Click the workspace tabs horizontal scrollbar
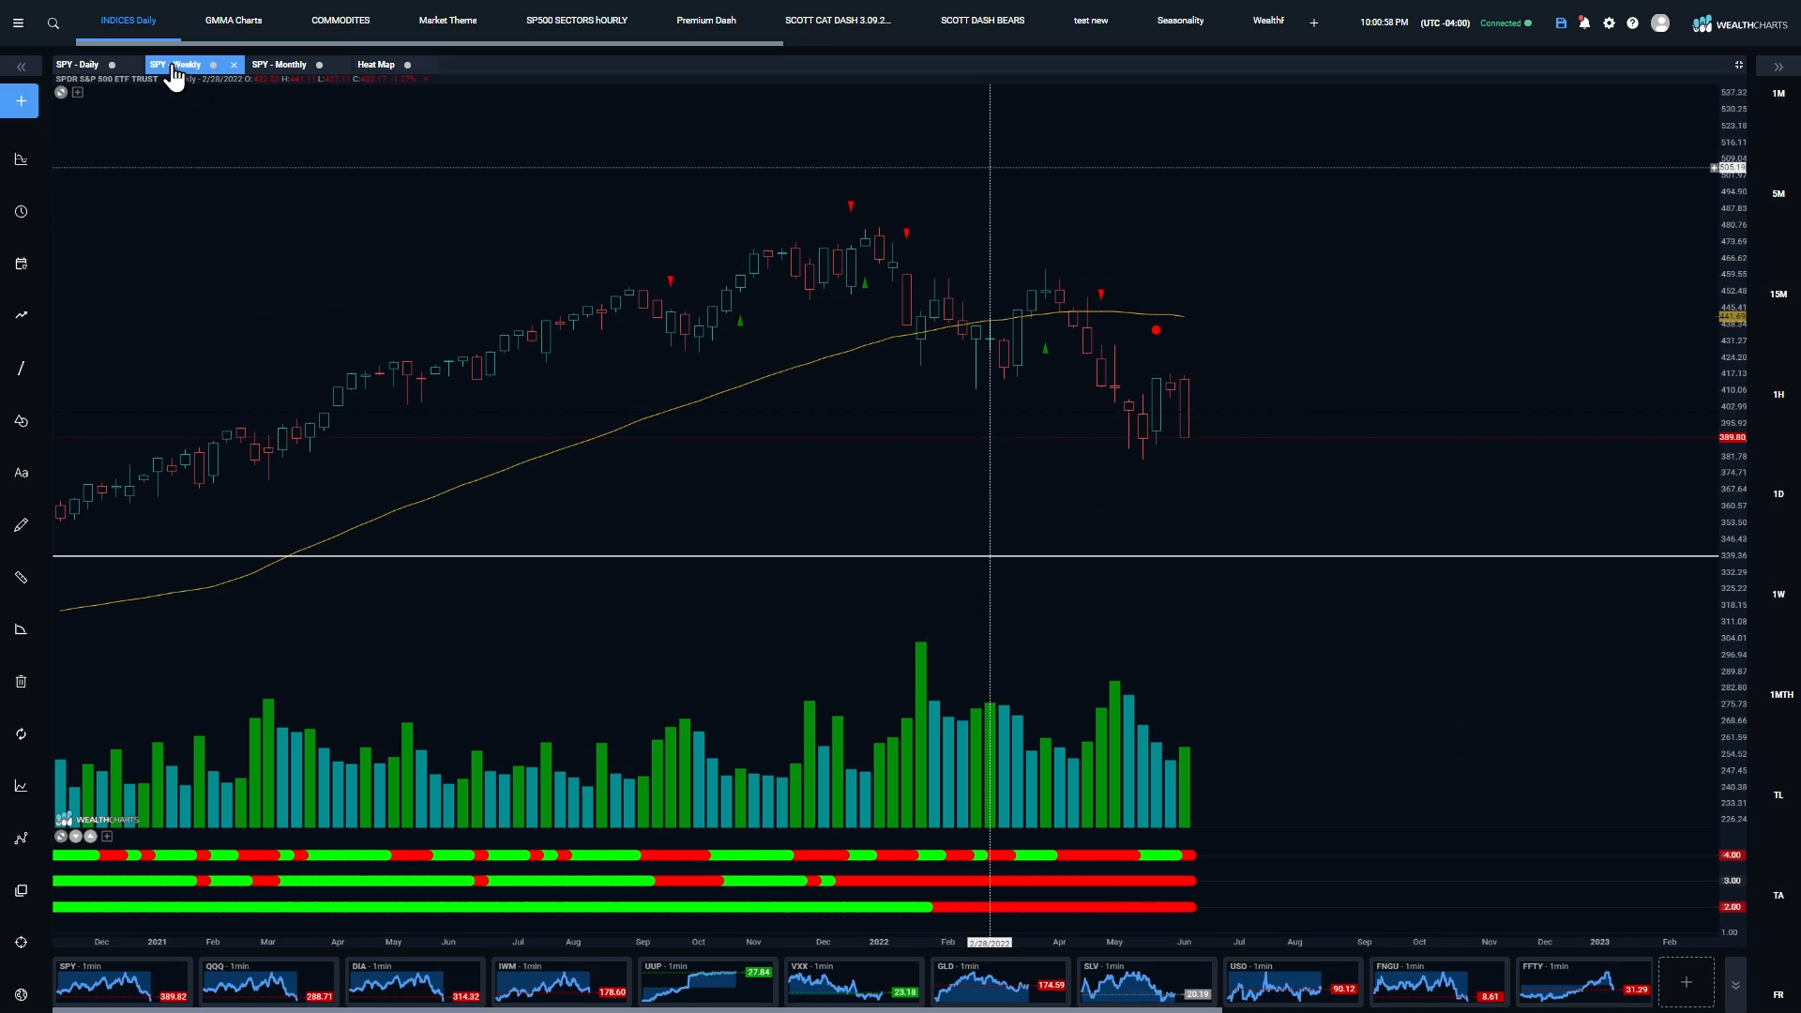 click(x=429, y=43)
